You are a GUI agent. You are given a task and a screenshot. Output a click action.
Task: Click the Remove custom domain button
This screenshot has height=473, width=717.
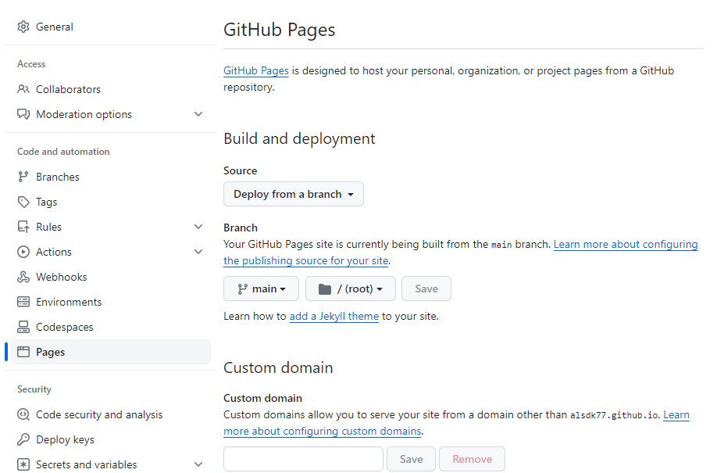tap(472, 459)
